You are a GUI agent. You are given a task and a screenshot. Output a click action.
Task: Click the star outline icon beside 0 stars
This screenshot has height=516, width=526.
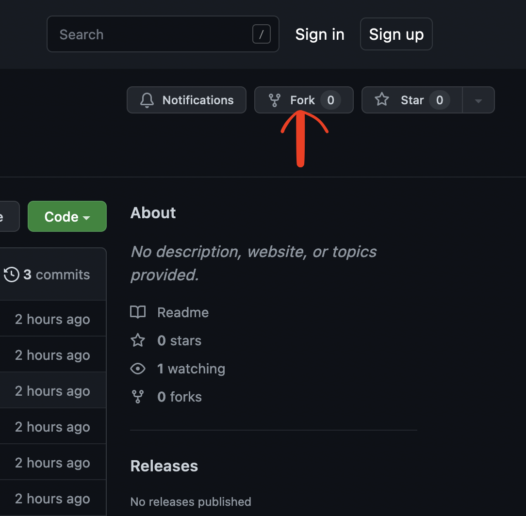[138, 340]
